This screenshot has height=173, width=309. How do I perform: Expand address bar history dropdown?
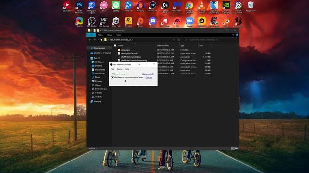point(174,40)
